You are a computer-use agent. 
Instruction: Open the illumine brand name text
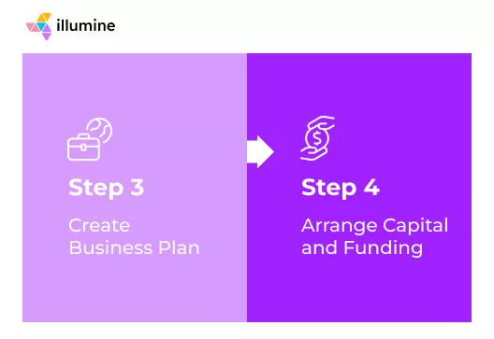point(86,25)
